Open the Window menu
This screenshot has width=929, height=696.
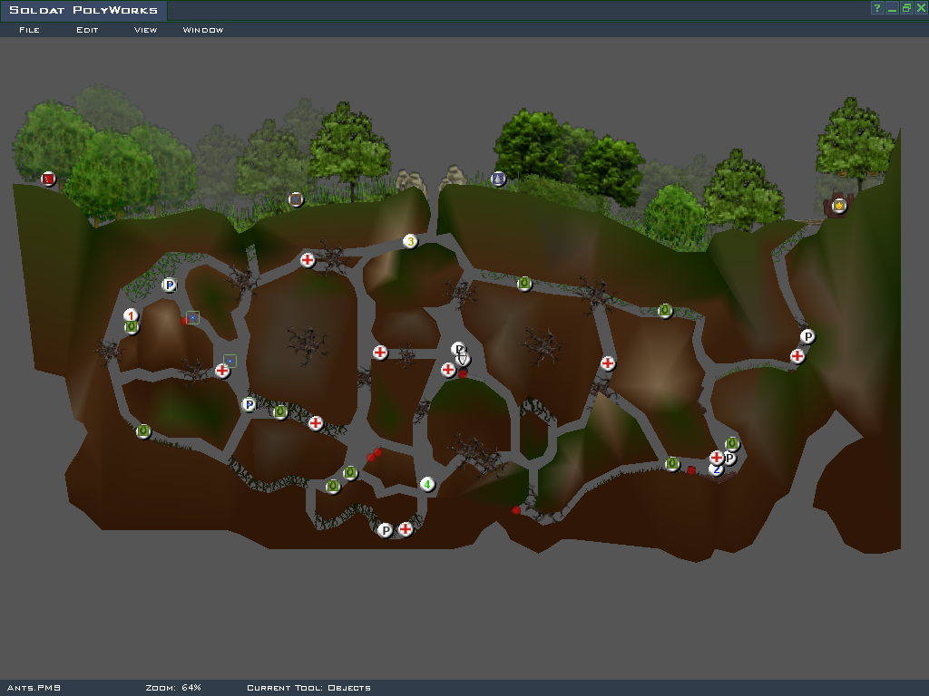203,30
